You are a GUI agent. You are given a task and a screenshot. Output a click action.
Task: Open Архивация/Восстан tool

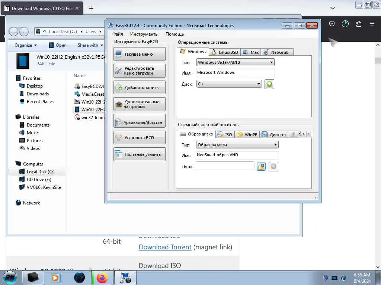coord(139,121)
